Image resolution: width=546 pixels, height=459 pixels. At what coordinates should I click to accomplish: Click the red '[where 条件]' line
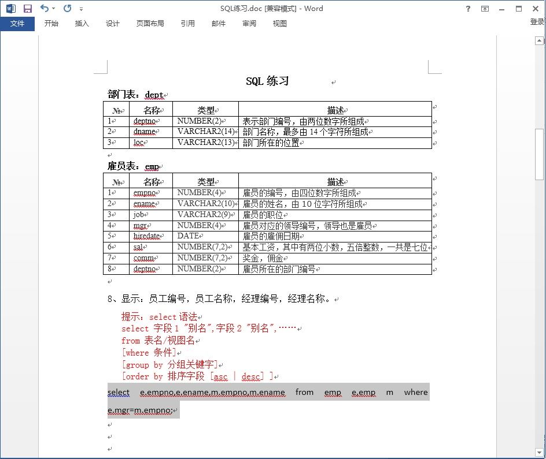click(149, 352)
